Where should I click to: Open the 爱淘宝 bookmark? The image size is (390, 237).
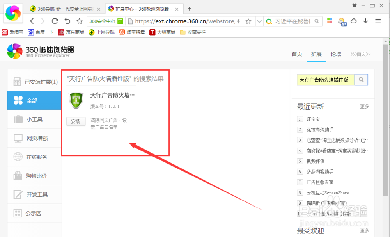coord(13,32)
